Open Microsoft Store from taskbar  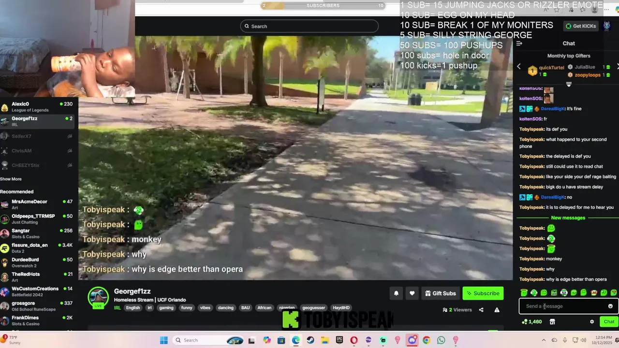pos(281,340)
